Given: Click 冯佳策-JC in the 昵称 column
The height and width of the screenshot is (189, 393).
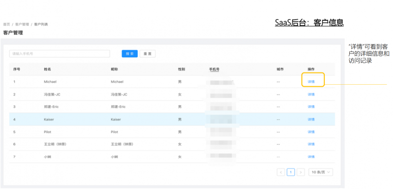Looking at the screenshot, I should pyautogui.click(x=119, y=94).
